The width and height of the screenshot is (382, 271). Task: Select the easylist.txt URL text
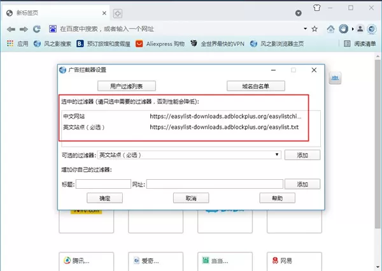[x=224, y=127]
